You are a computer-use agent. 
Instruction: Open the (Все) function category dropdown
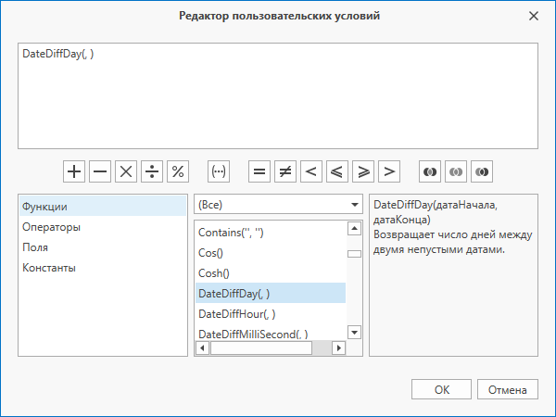(x=278, y=204)
